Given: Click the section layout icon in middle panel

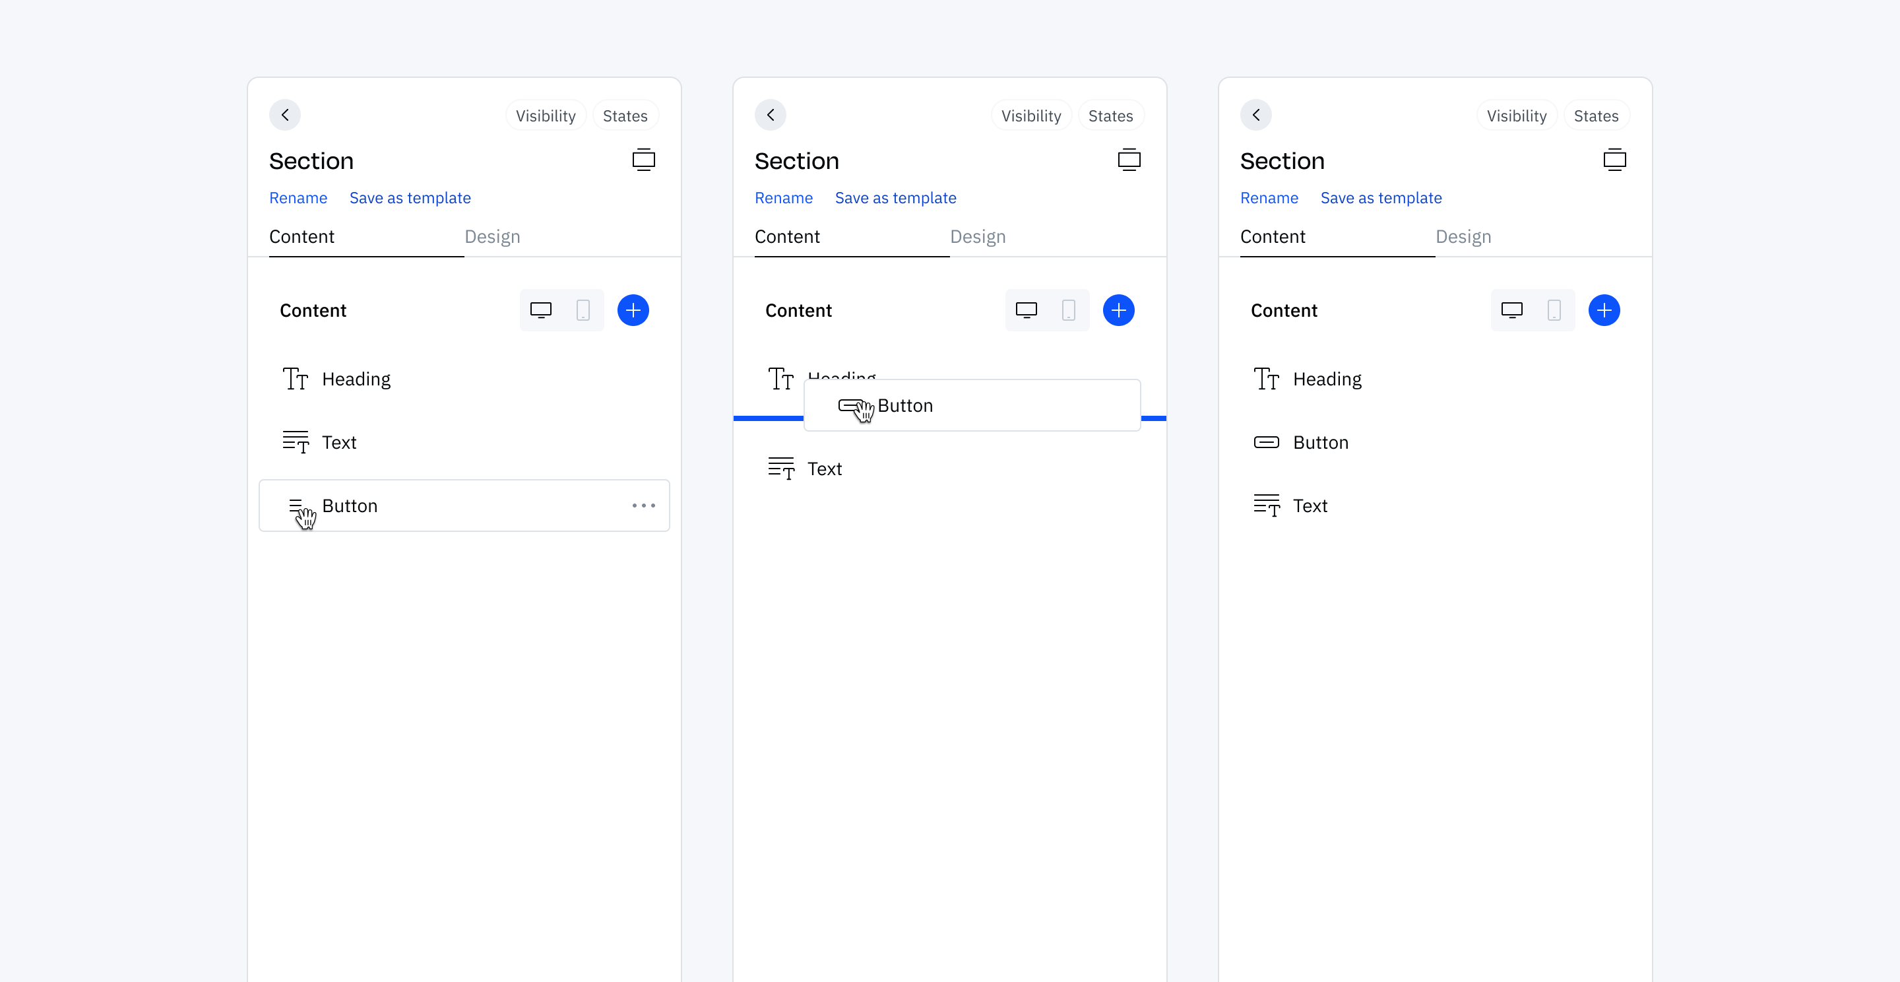Looking at the screenshot, I should pos(1129,160).
